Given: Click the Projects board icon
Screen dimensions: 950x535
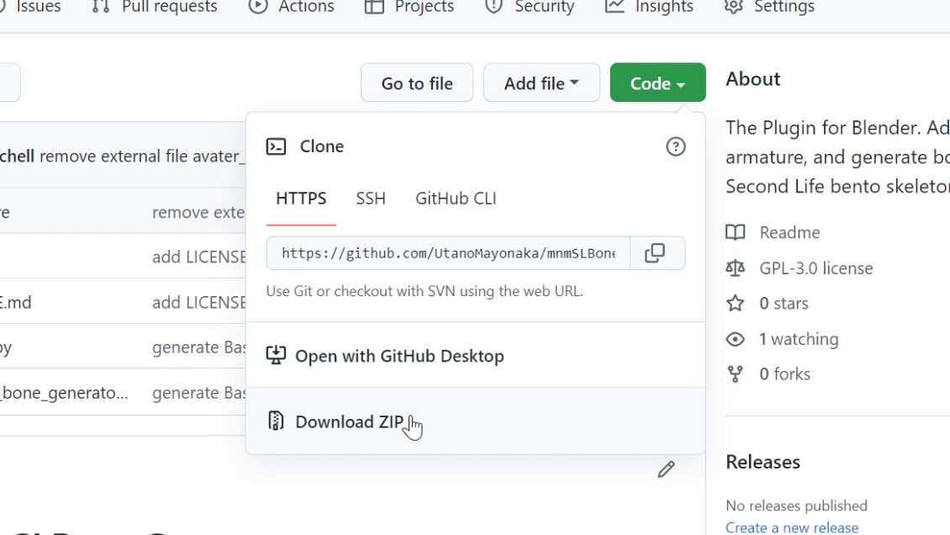Looking at the screenshot, I should coord(374,7).
